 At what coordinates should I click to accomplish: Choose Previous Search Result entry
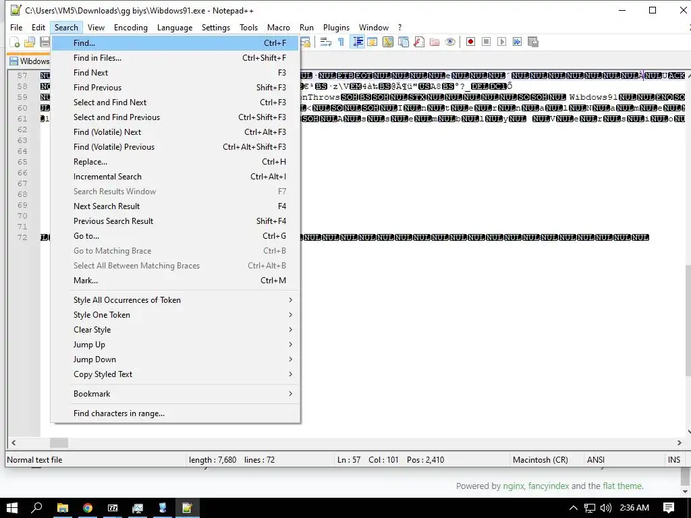[x=175, y=221]
